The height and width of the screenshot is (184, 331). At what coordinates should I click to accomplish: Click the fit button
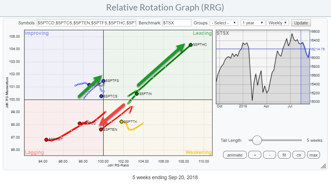tap(284, 155)
